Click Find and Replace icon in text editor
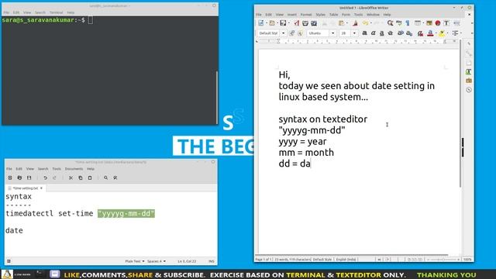496x279 pixels. coord(115,177)
